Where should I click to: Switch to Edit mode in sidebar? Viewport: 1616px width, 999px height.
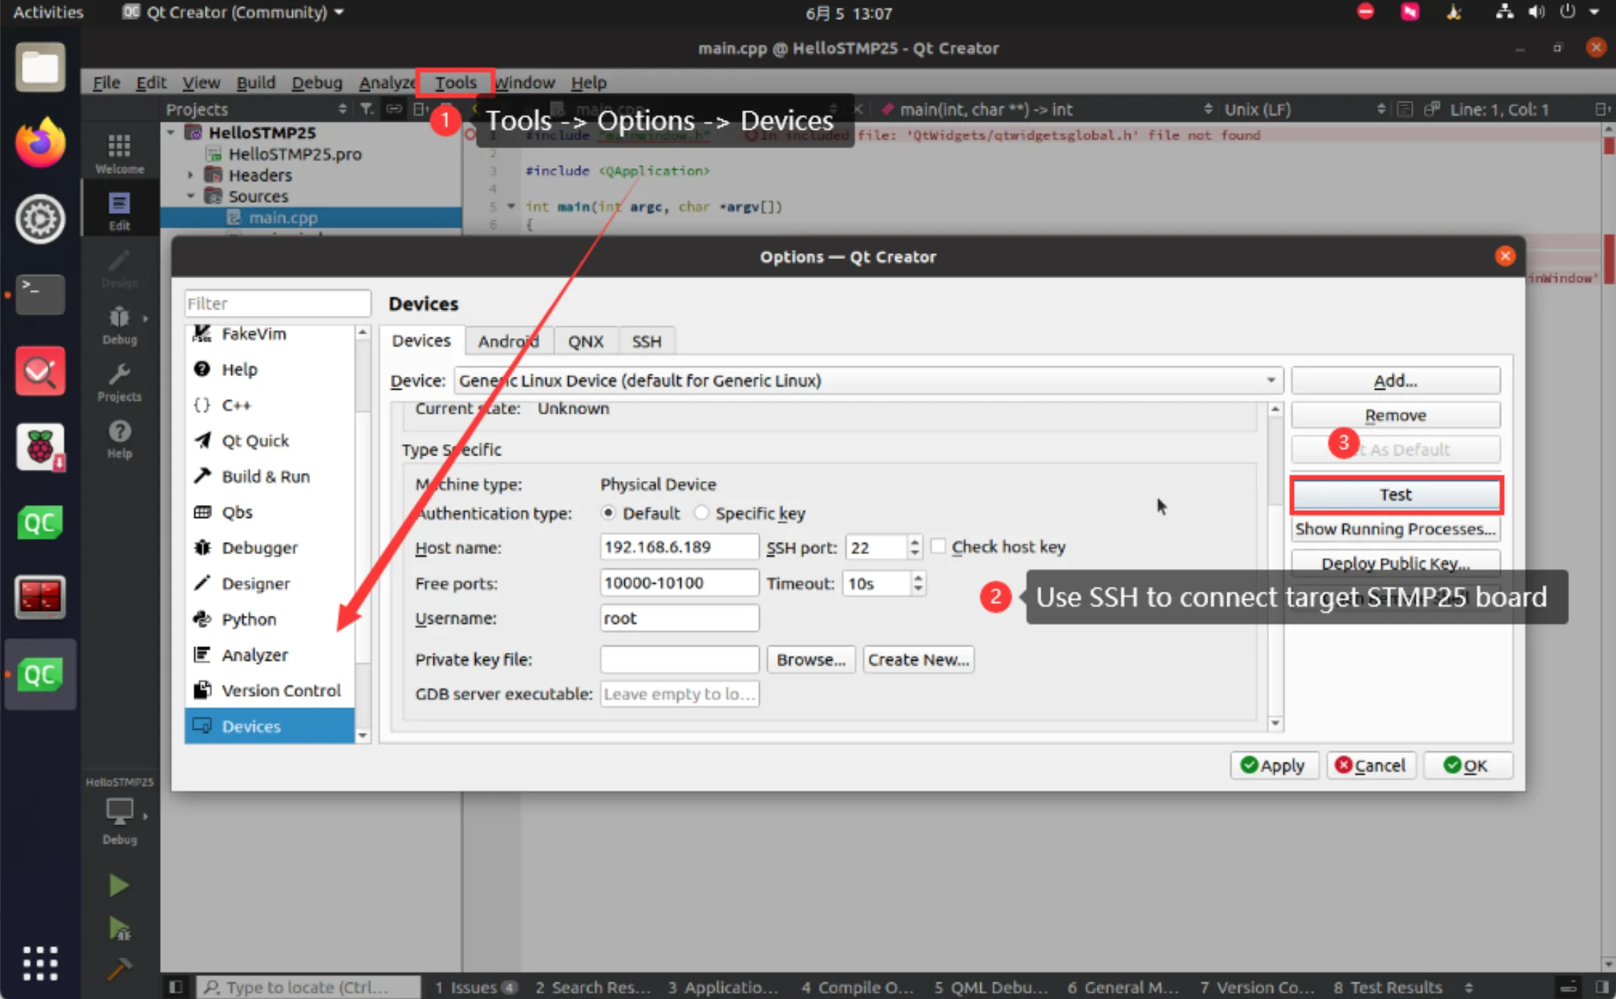coord(119,211)
